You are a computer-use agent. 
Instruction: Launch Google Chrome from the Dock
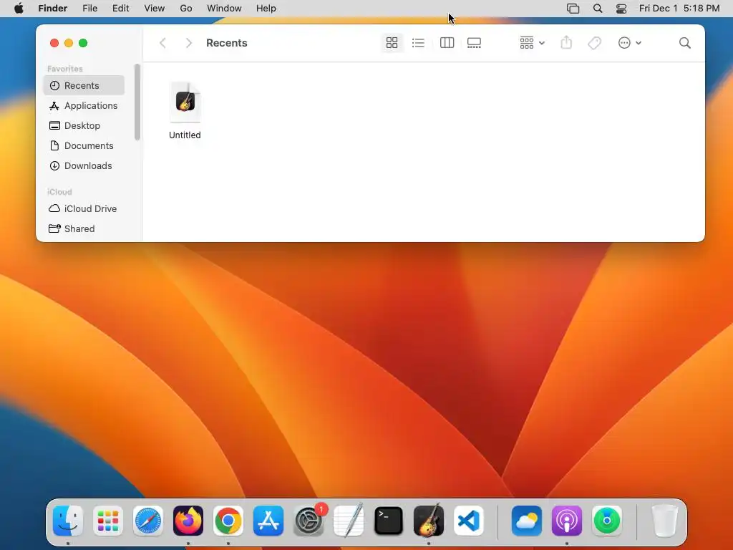228,521
